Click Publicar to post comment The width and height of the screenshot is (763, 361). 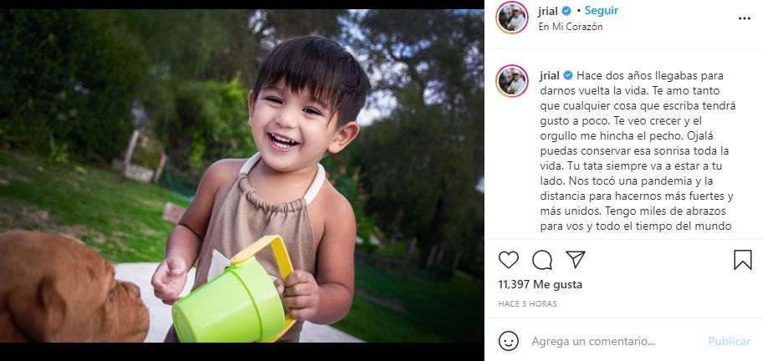click(x=730, y=341)
